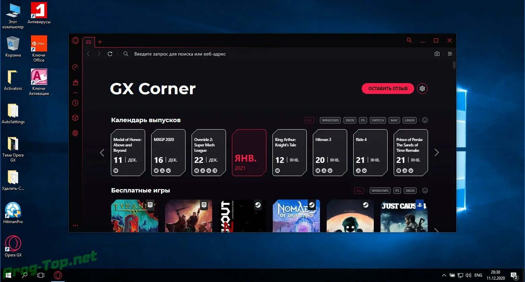Viewport: 525px width, 282px height.
Task: Open the Nomads of Driftland thumbnail
Action: click(x=296, y=216)
